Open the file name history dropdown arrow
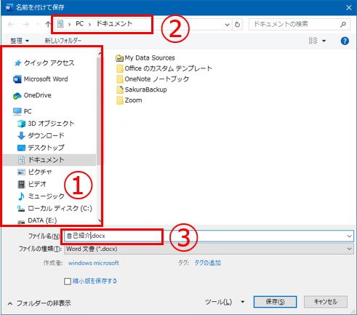 tap(349, 236)
